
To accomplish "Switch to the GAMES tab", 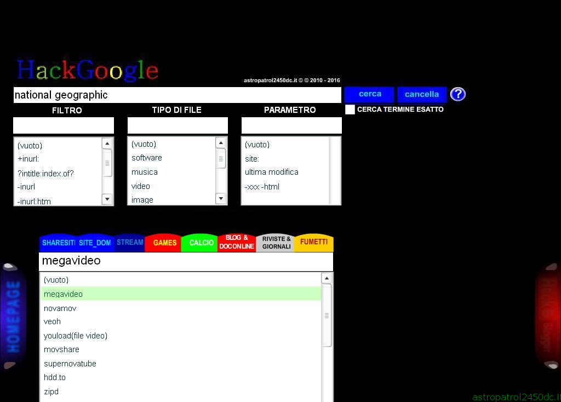I will [164, 243].
